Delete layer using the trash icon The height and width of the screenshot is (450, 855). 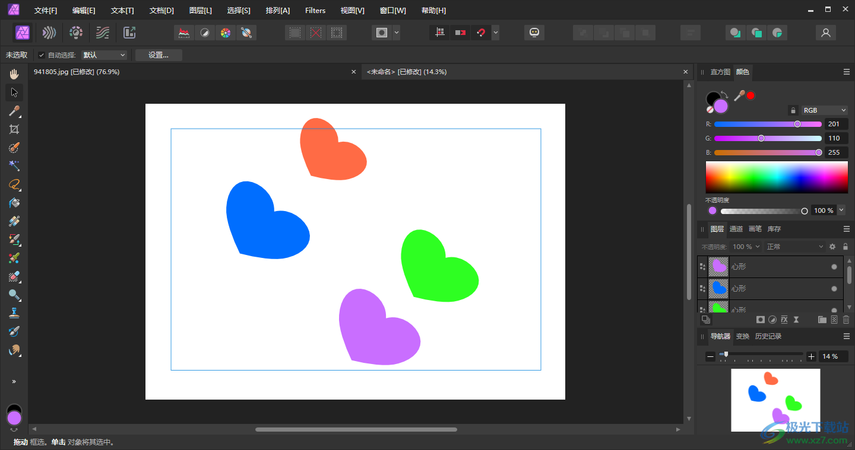[846, 320]
